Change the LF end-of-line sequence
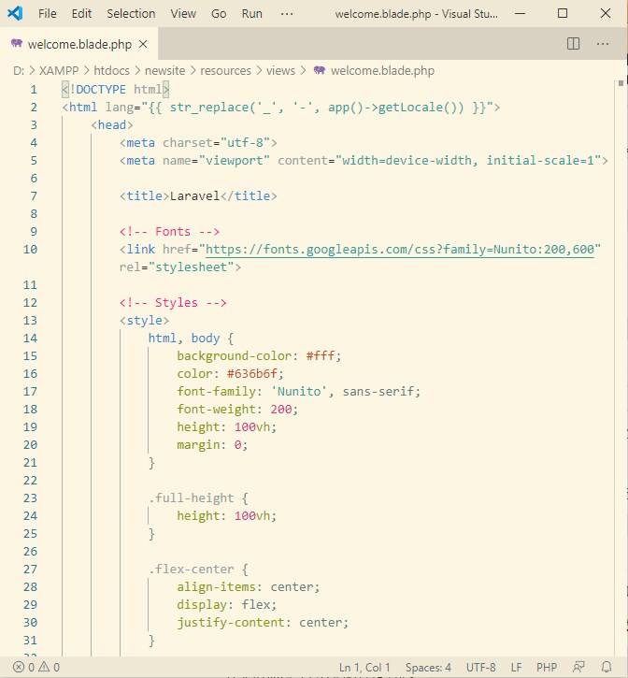The height and width of the screenshot is (678, 628). tap(518, 668)
